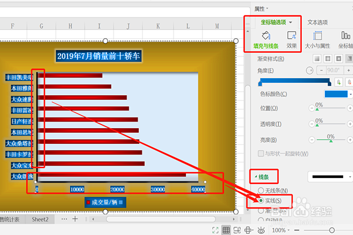Toggle eye protection mode icon
Screen dimensions: 353x235
tap(261, 230)
